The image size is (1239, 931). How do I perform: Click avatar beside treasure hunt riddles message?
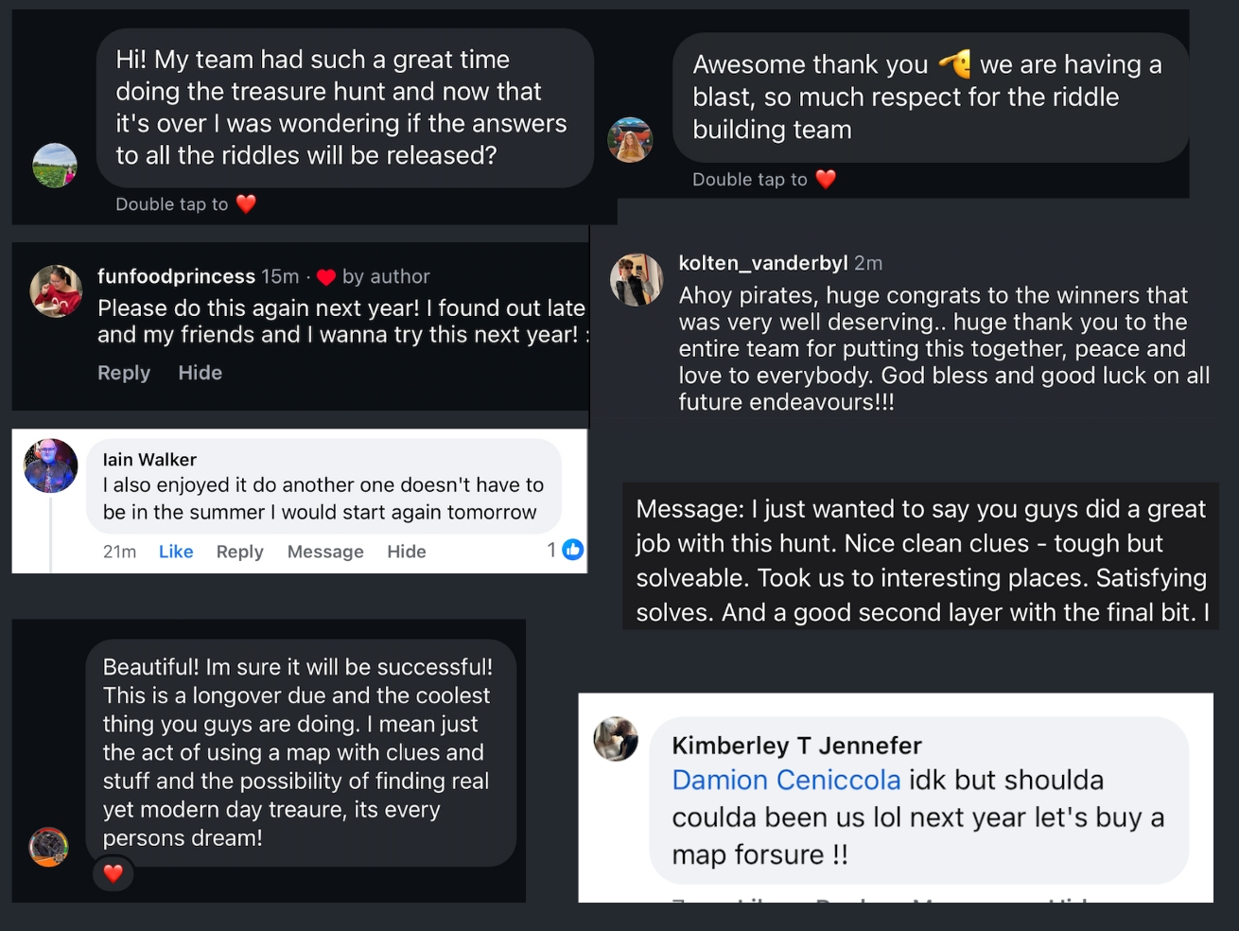click(55, 166)
